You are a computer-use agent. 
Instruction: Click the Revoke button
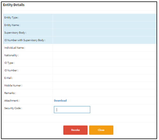(75, 130)
